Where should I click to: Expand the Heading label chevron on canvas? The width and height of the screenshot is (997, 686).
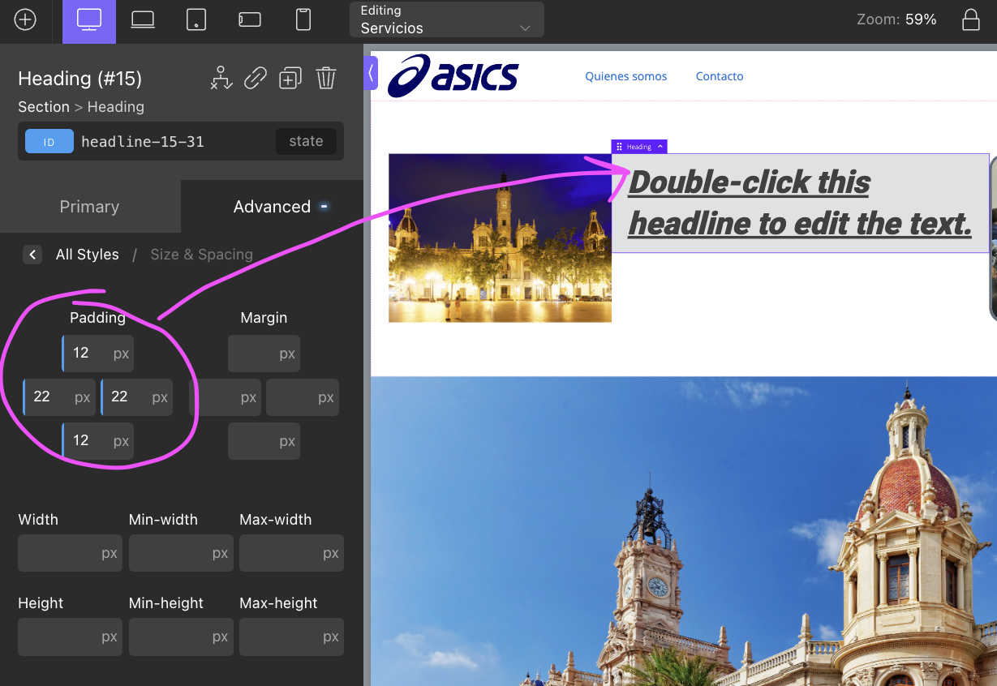(x=660, y=147)
